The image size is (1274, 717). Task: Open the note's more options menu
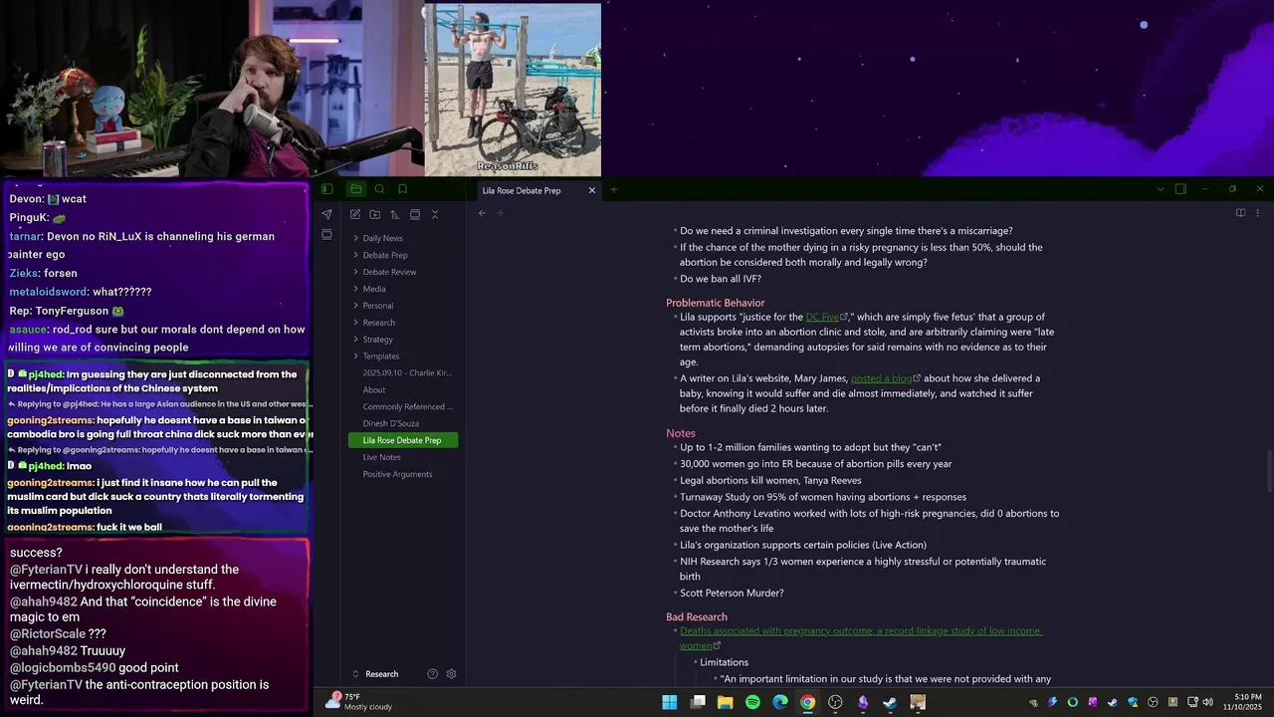point(1257,213)
